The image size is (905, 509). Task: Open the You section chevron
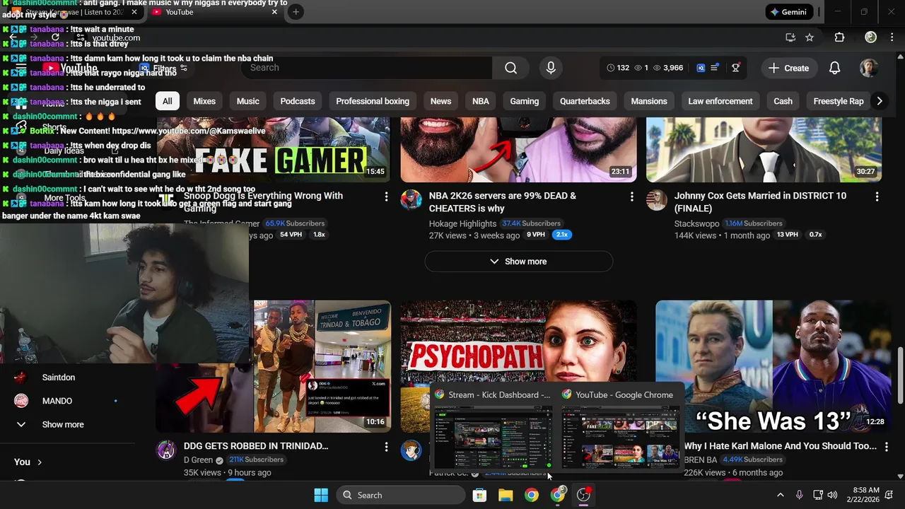(40, 462)
